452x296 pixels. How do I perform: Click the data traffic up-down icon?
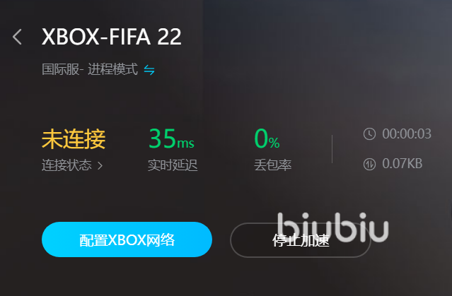coord(369,164)
